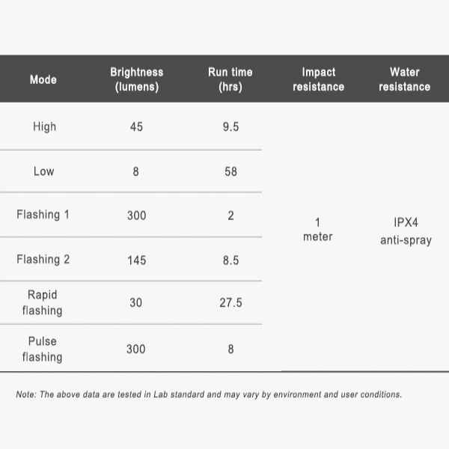The image size is (449, 449).
Task: Click the IPX4 anti-spray rating
Action: (406, 231)
